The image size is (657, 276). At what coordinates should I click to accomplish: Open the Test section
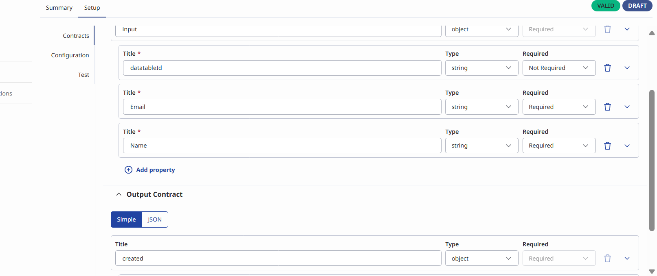(83, 75)
